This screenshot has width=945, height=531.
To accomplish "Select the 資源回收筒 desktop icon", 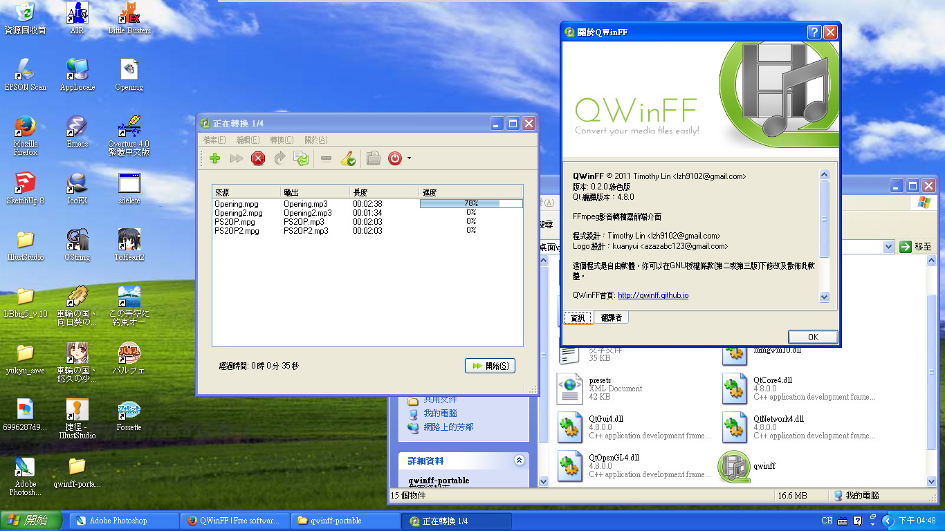I will [x=25, y=18].
